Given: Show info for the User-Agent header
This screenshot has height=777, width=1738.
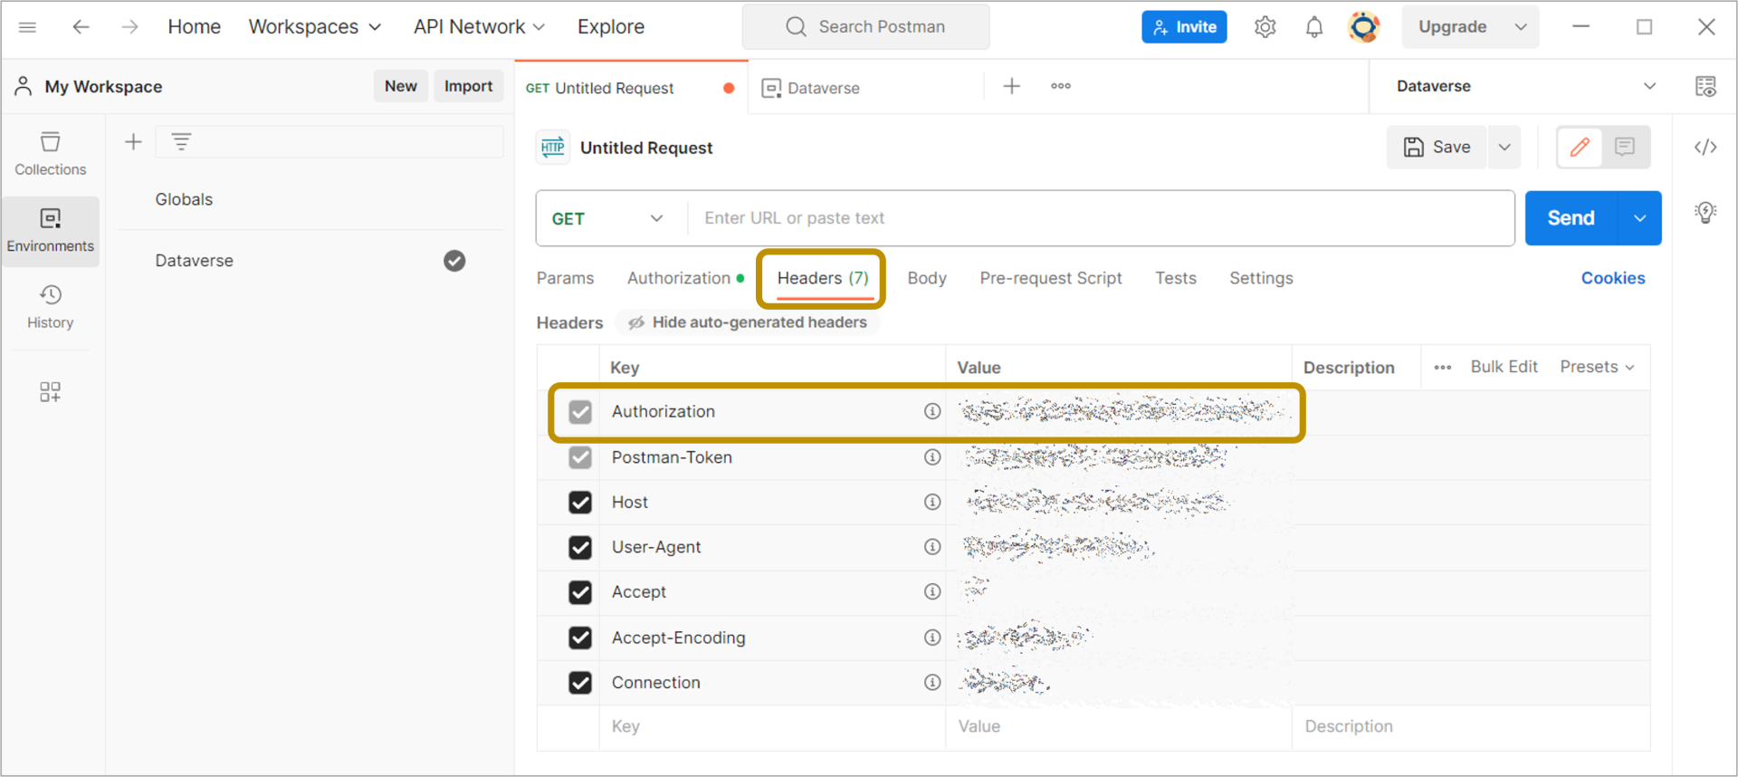Looking at the screenshot, I should coord(932,547).
